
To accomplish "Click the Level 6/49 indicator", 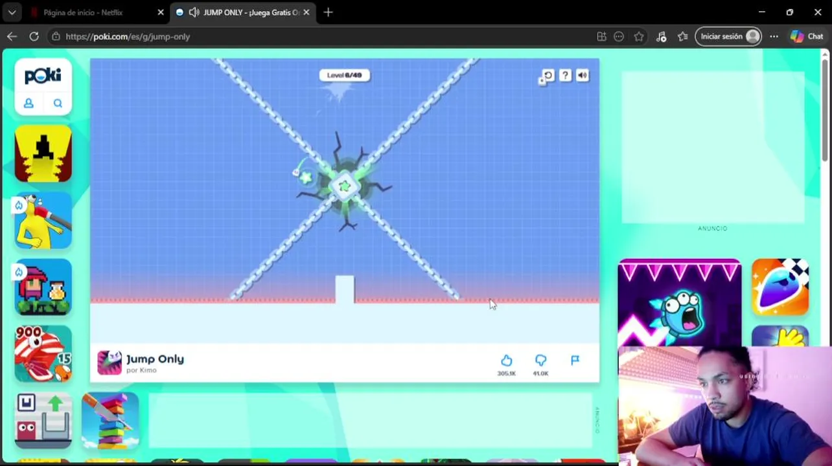I will pos(344,75).
